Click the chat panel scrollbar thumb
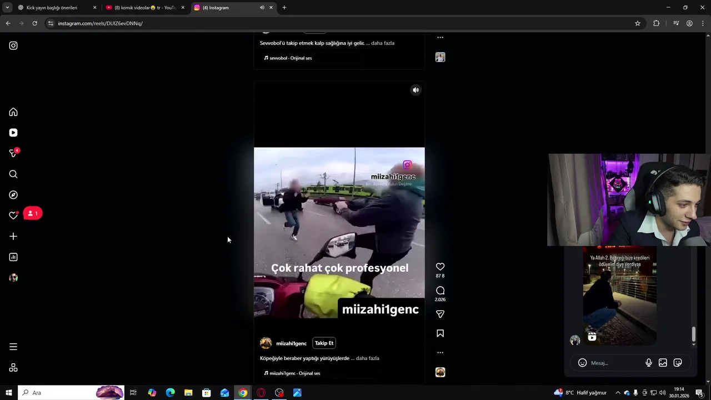 [x=693, y=334]
